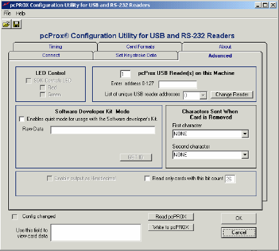Toggle the Red LED checkbox

coord(43,88)
